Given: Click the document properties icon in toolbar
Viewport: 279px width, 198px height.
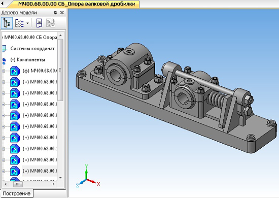Looking at the screenshot, I should [39, 23].
